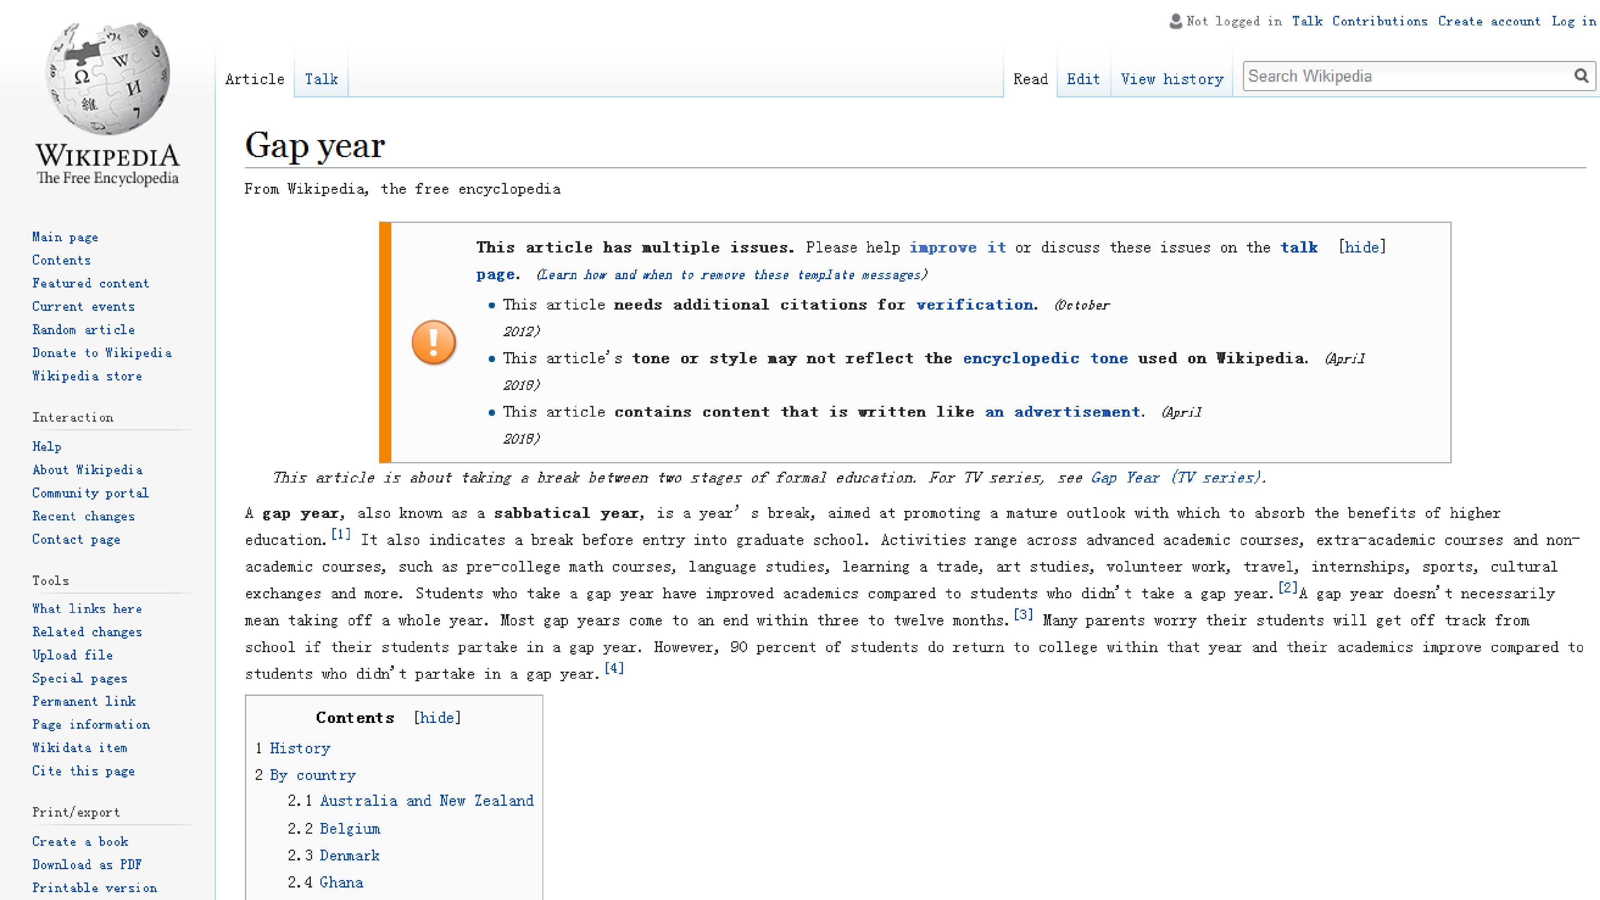Click the search magnifying glass icon

[x=1581, y=76]
